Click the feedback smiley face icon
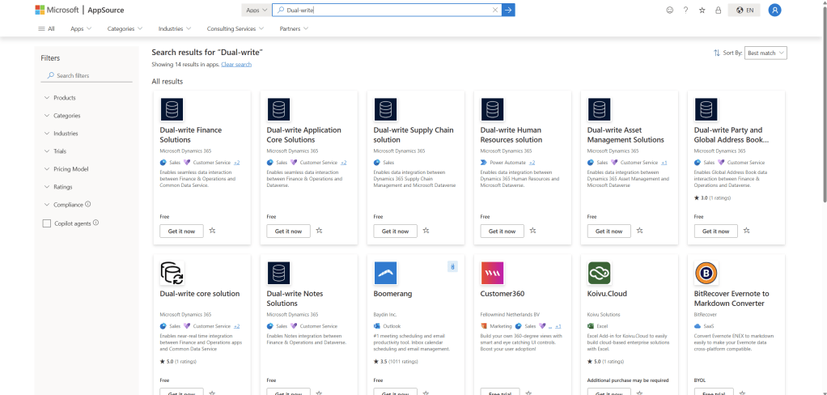This screenshot has width=827, height=395. [669, 10]
